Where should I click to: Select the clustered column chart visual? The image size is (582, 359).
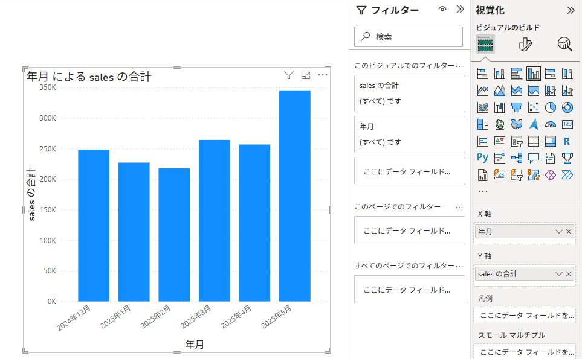pos(534,74)
